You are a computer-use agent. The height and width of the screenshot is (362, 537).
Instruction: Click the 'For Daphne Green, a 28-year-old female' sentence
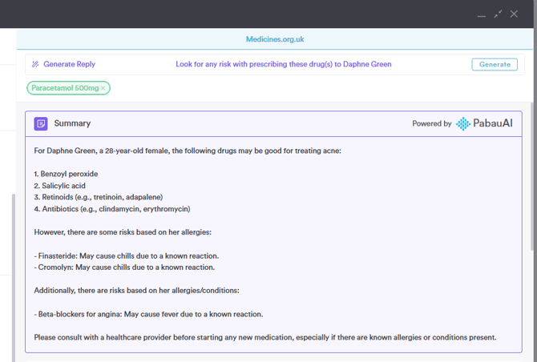tap(188, 151)
